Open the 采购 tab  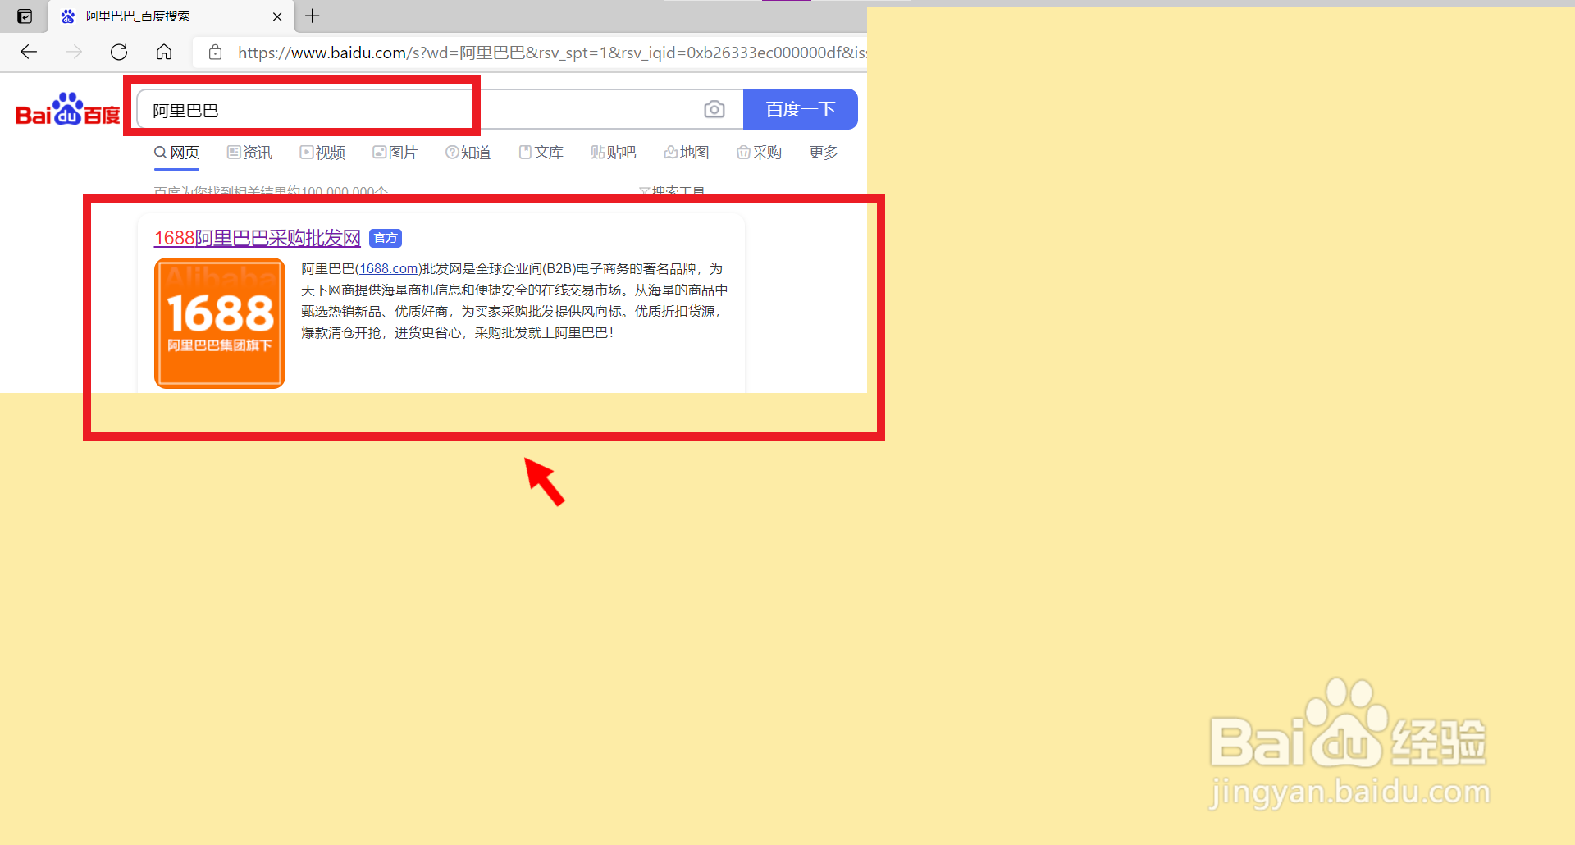point(759,153)
